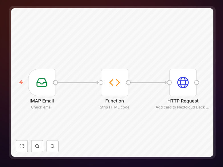Click the 'Function' node label

tap(114, 101)
